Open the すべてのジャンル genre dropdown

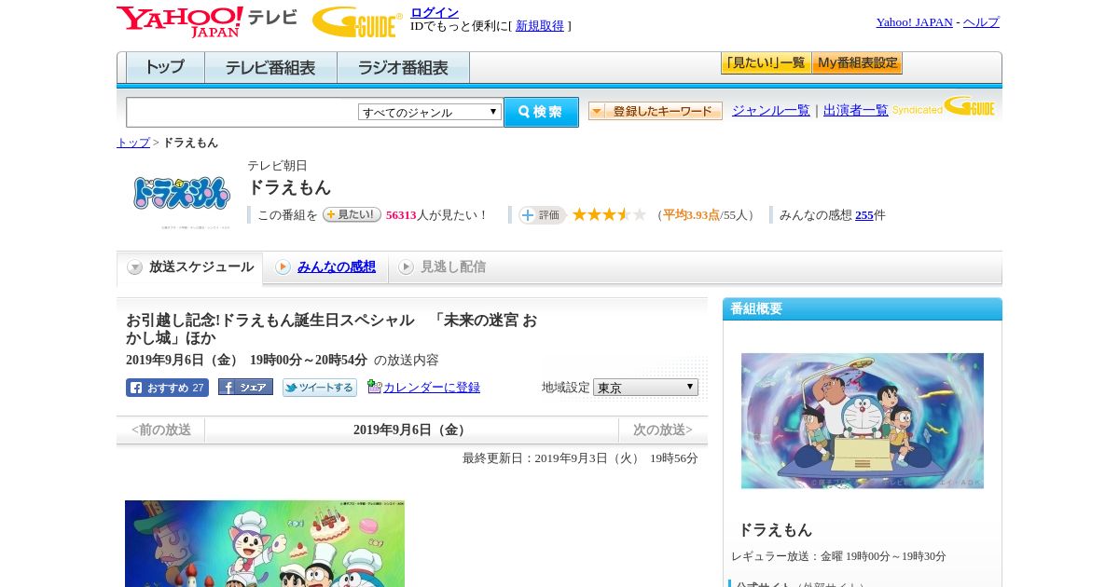430,112
